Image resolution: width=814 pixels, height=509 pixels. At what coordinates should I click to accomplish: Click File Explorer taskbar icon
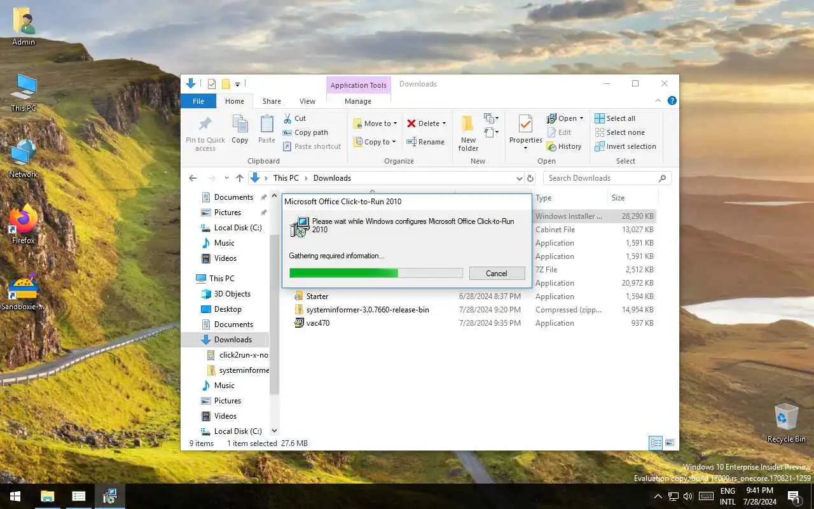[x=48, y=496]
